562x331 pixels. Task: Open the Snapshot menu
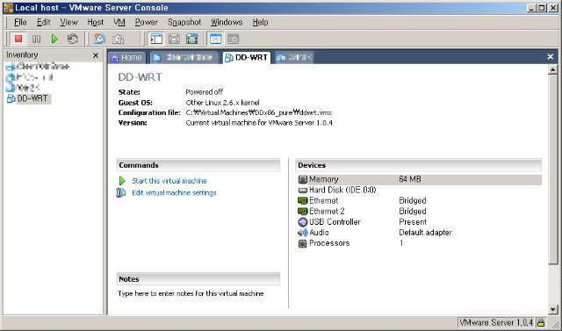[x=184, y=22]
